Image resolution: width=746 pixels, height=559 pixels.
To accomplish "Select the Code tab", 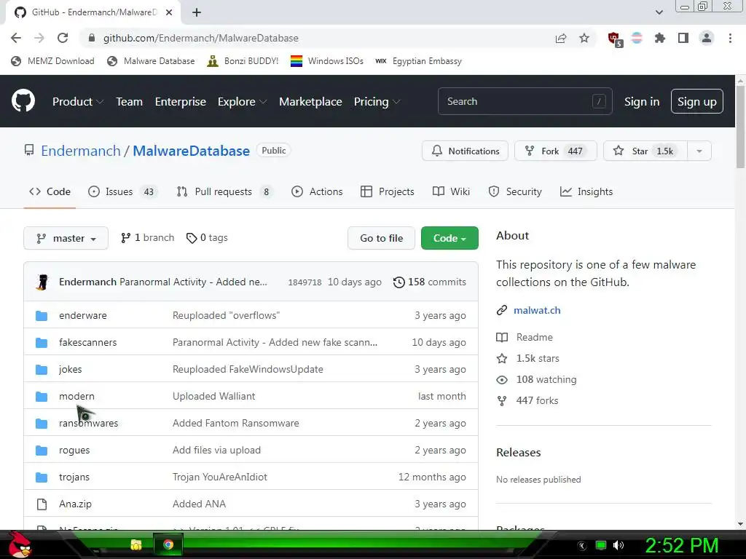I will point(50,191).
